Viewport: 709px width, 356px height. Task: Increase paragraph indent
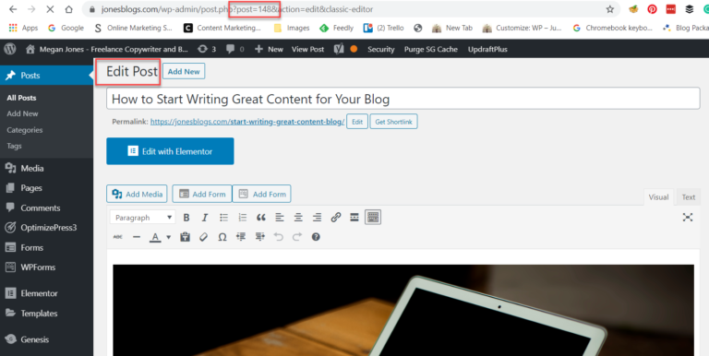coord(259,237)
